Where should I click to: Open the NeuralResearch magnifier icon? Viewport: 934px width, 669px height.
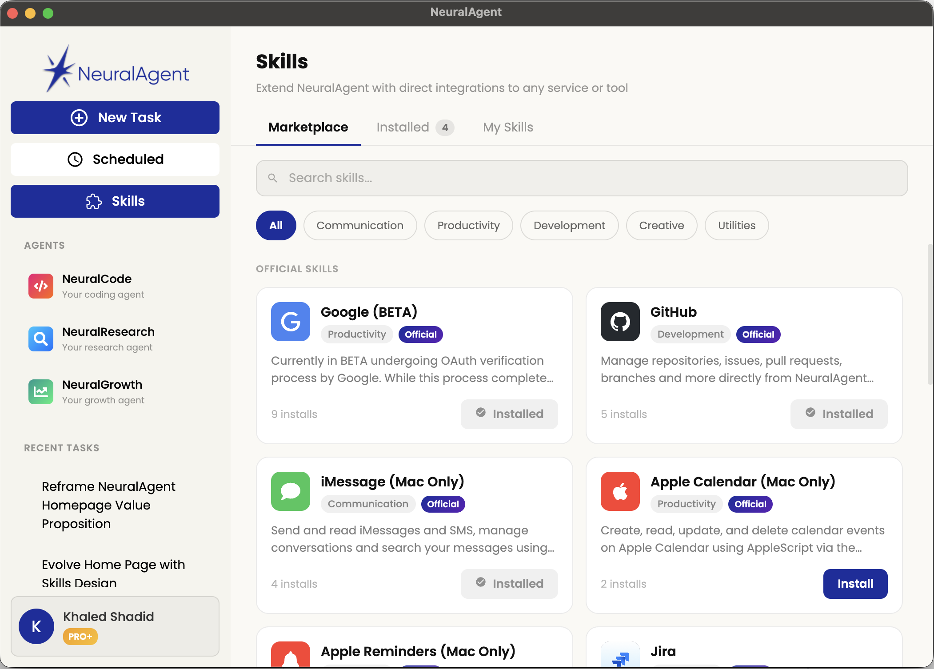pyautogui.click(x=41, y=339)
